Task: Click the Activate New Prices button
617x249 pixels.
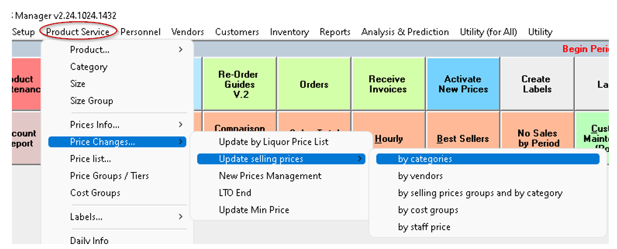Action: click(463, 84)
